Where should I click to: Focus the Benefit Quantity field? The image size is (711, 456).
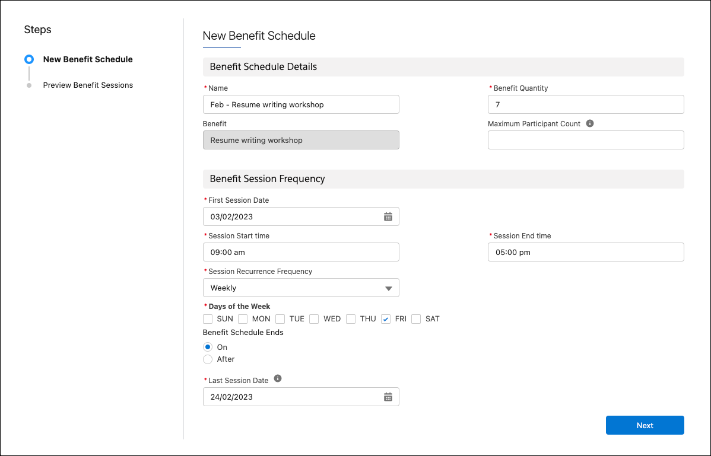coord(585,104)
